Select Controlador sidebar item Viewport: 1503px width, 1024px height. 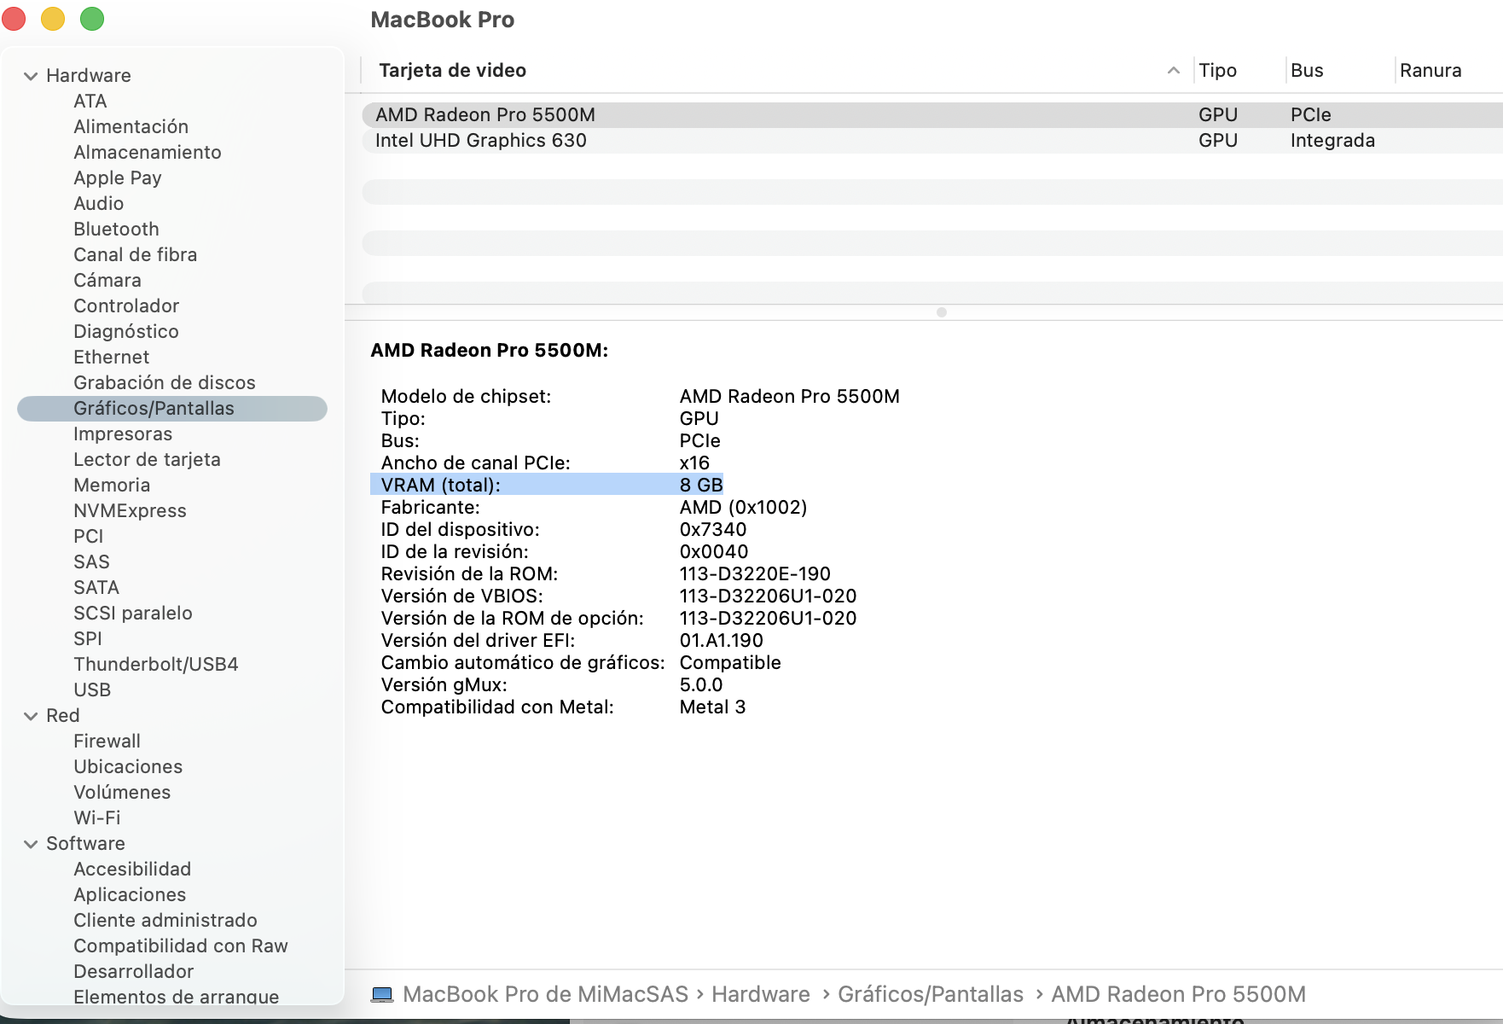[x=126, y=306]
